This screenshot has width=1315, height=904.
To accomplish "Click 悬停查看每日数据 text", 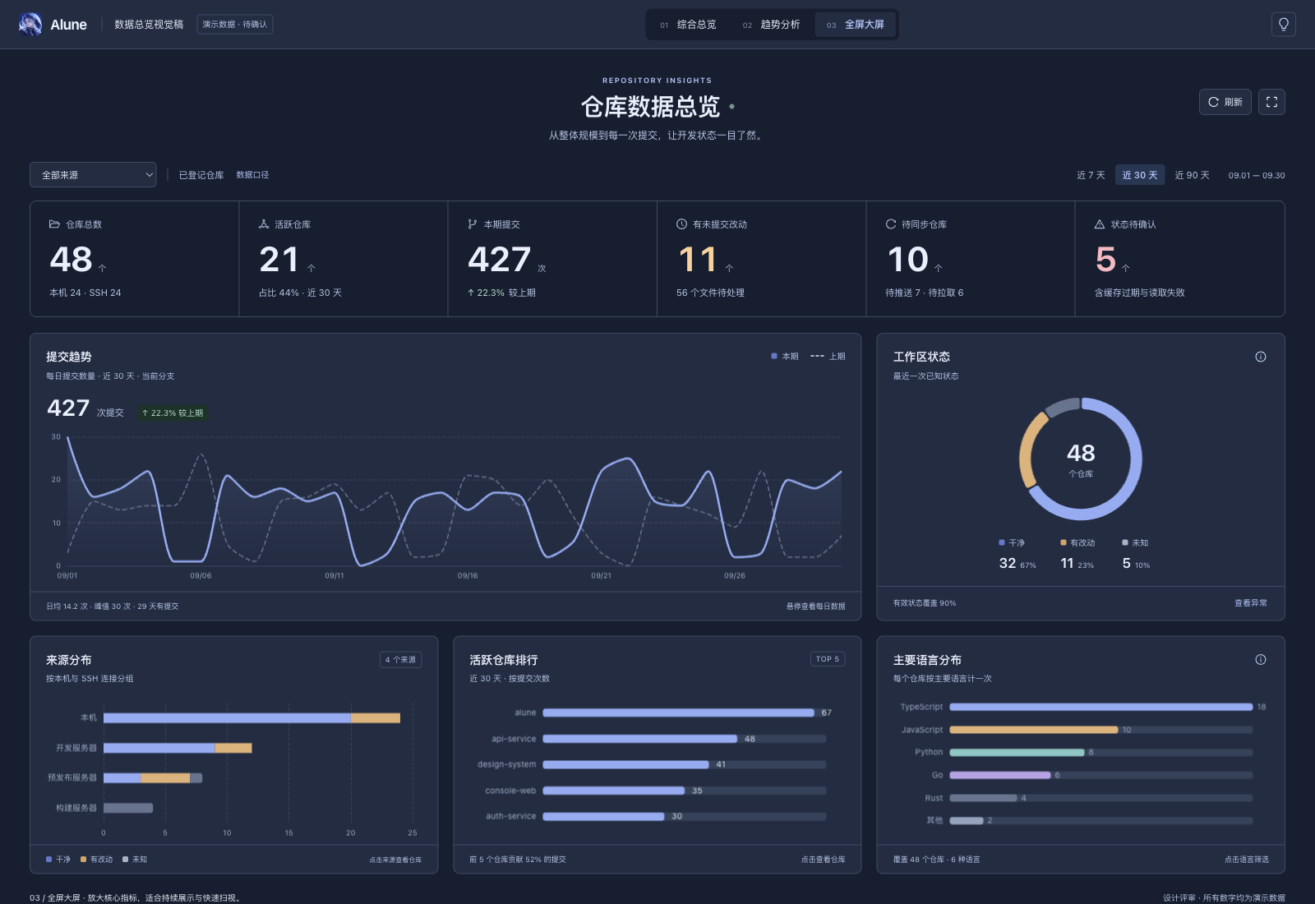I will click(x=815, y=607).
